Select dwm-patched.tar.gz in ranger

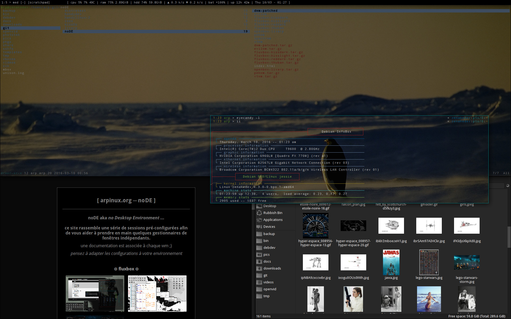coord(273,45)
